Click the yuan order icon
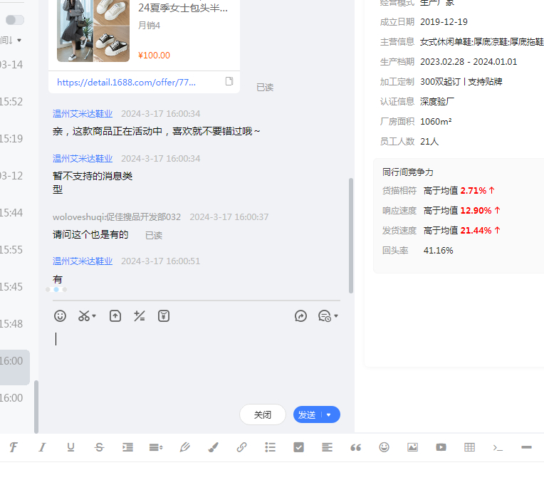The height and width of the screenshot is (480, 544). (164, 316)
